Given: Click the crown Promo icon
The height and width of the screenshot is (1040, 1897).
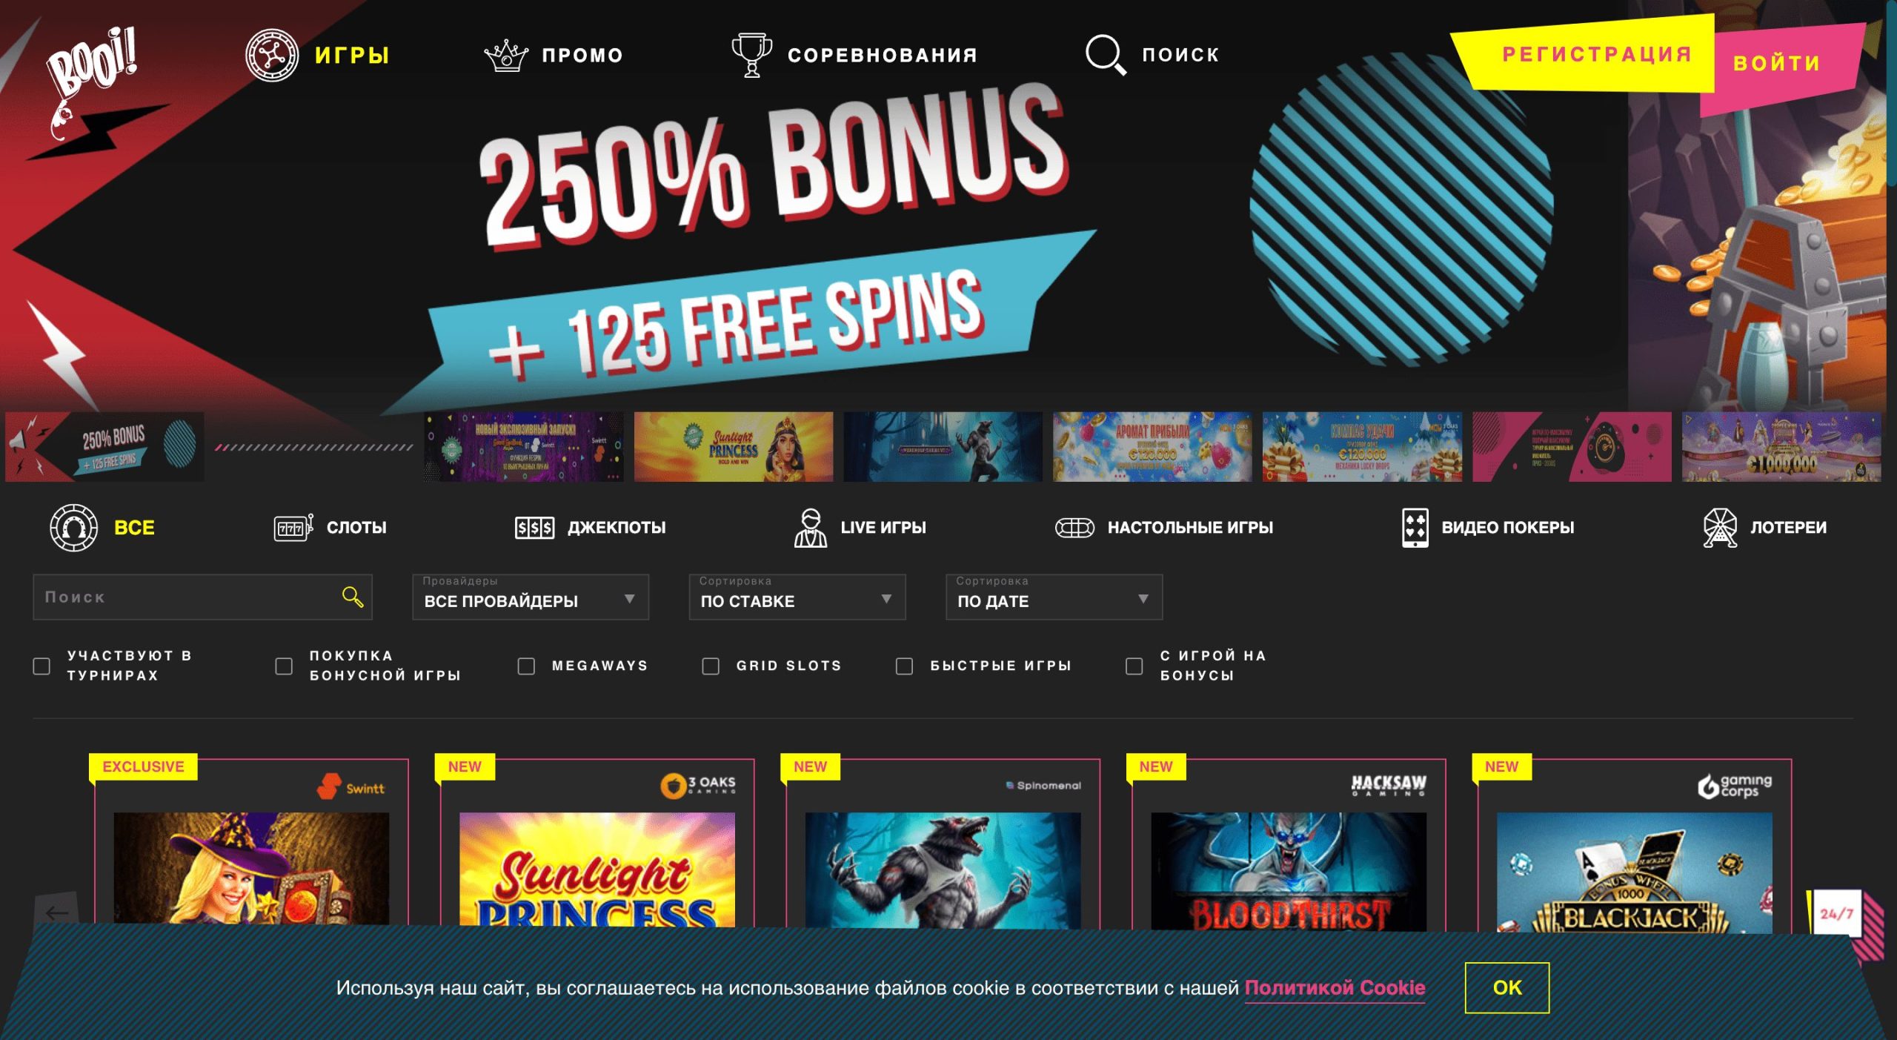Looking at the screenshot, I should click(x=505, y=55).
